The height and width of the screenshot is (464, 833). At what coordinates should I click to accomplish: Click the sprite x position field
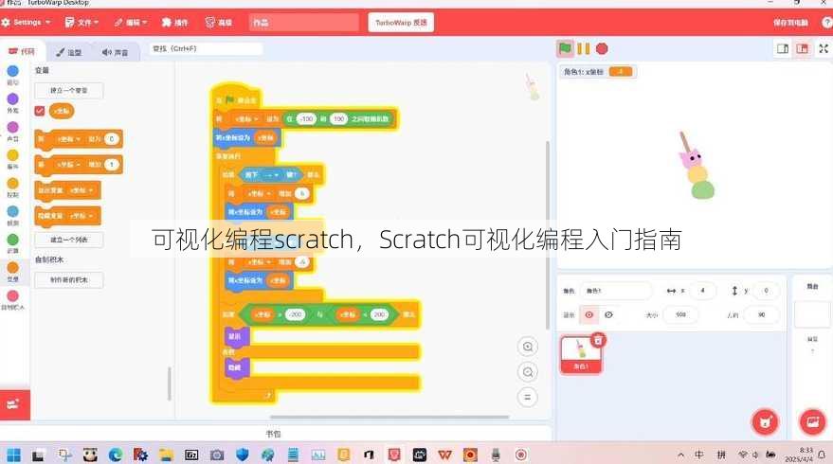(x=702, y=291)
